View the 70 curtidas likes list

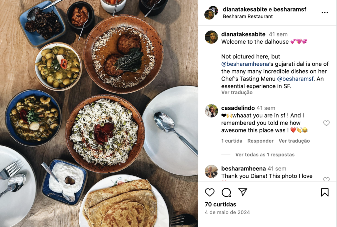tap(220, 204)
